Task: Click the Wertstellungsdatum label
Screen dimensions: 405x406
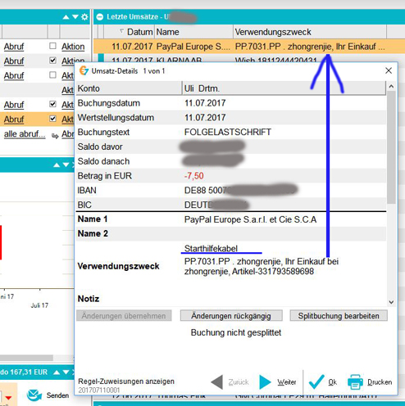Action: pos(116,118)
